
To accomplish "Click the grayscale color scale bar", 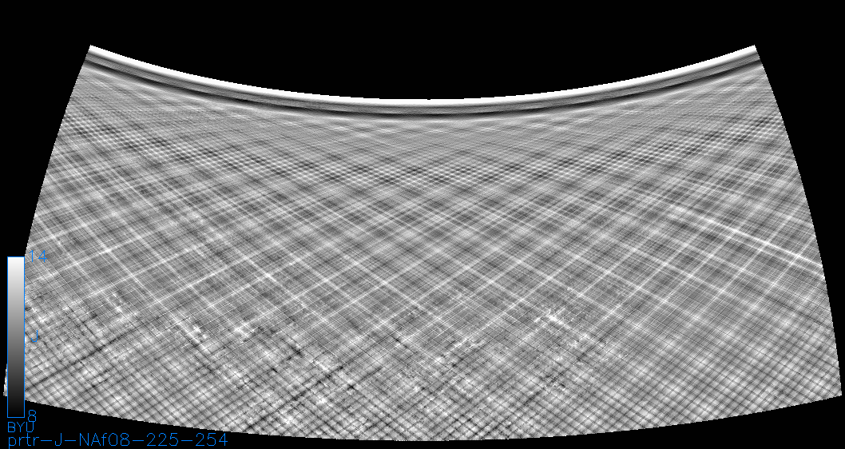I will click(16, 337).
